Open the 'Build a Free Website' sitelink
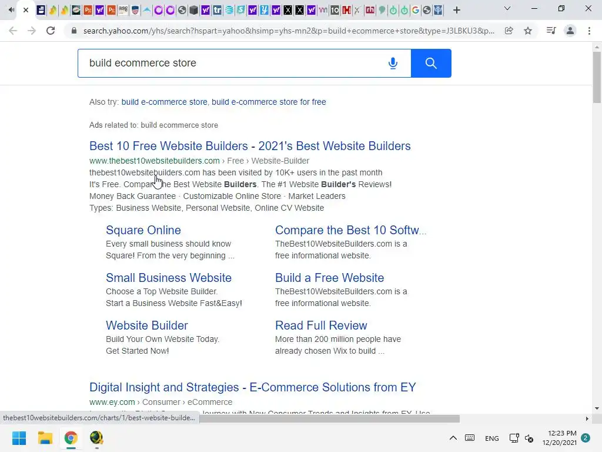Screen dimensions: 602x452 (x=329, y=278)
